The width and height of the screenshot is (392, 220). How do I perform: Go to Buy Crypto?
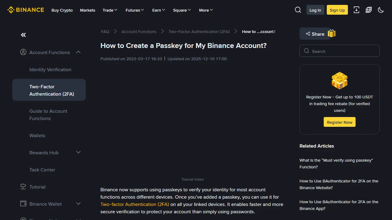point(62,10)
